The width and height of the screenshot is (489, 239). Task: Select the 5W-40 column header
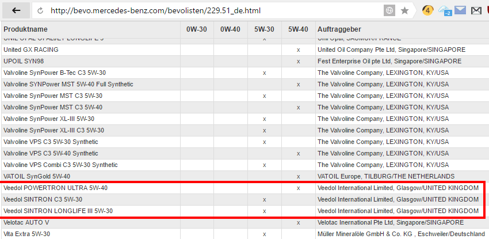(x=298, y=29)
